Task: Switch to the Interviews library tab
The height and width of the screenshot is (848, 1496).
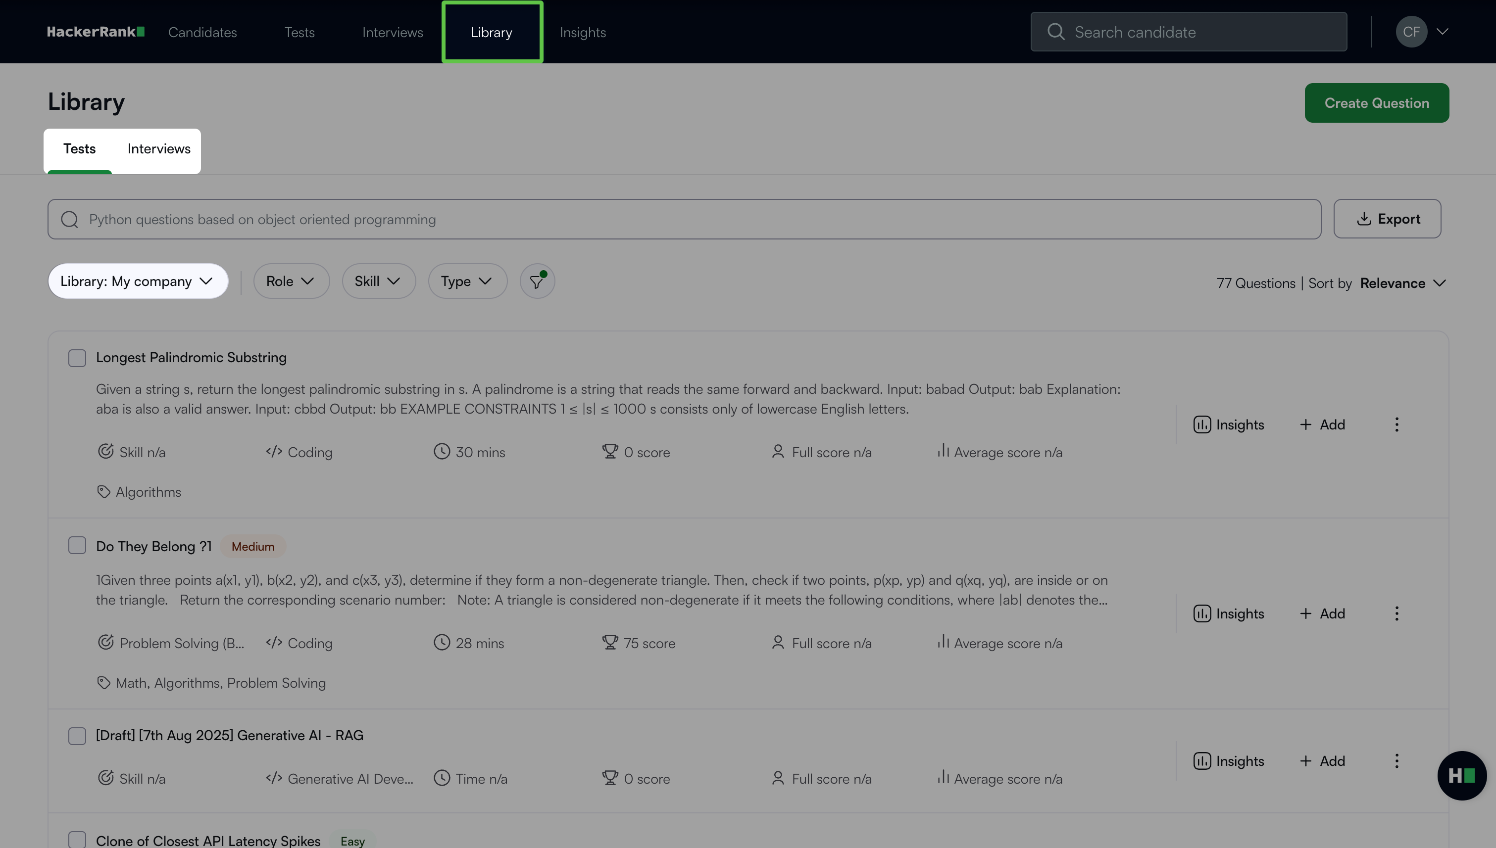Action: (158, 149)
